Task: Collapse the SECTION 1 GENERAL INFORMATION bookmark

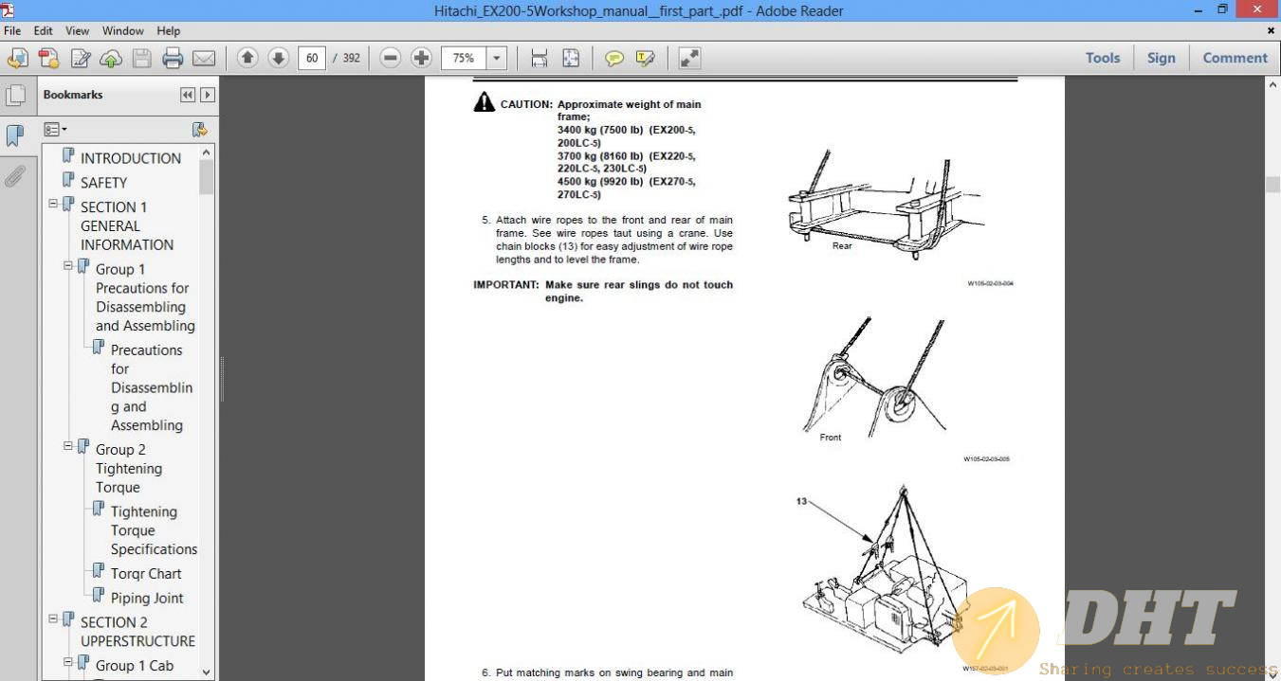Action: coord(53,204)
